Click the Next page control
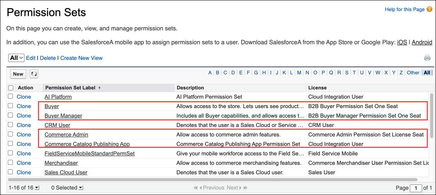This screenshot has height=195, width=436. click(x=234, y=188)
